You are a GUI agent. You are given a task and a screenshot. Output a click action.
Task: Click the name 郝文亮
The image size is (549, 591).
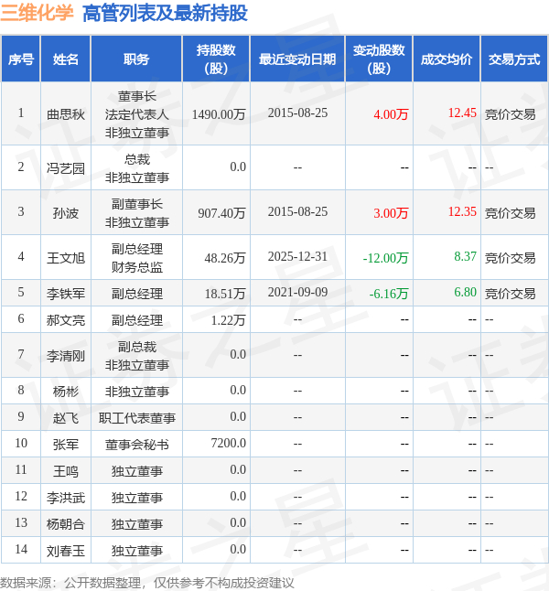[66, 320]
